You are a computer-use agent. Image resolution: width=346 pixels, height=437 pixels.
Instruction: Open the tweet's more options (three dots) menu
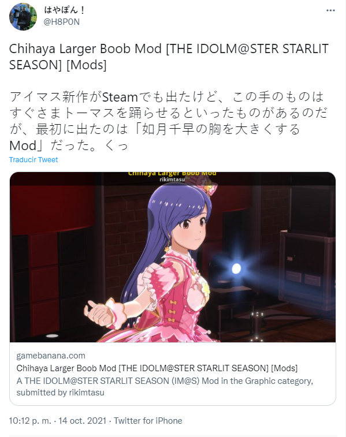330,10
